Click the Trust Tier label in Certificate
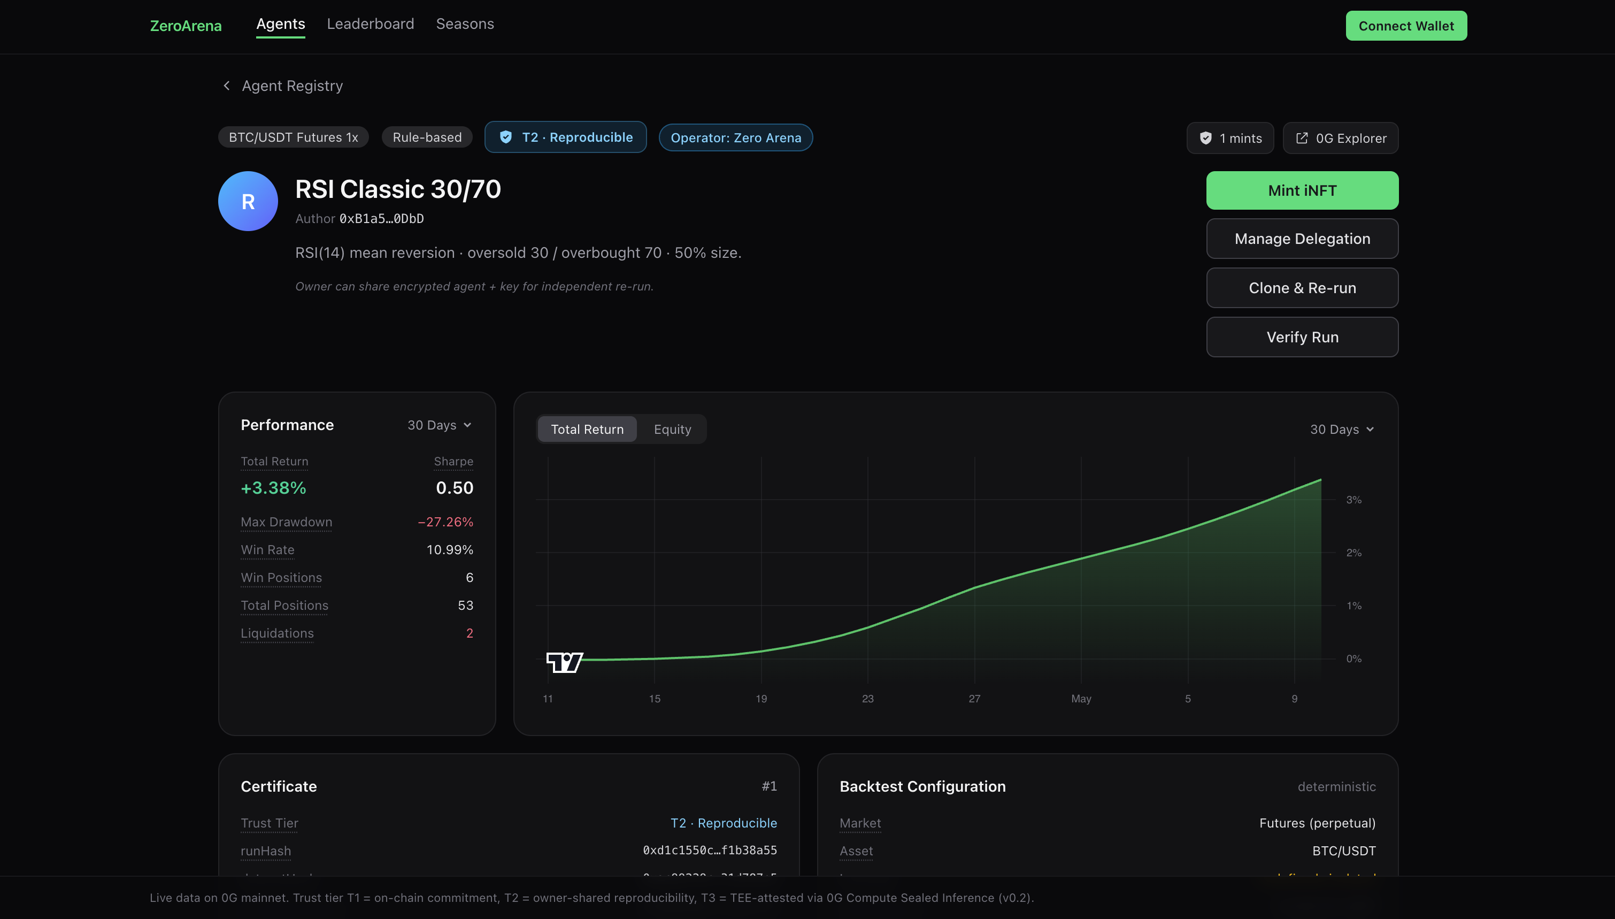This screenshot has width=1615, height=919. (x=270, y=823)
